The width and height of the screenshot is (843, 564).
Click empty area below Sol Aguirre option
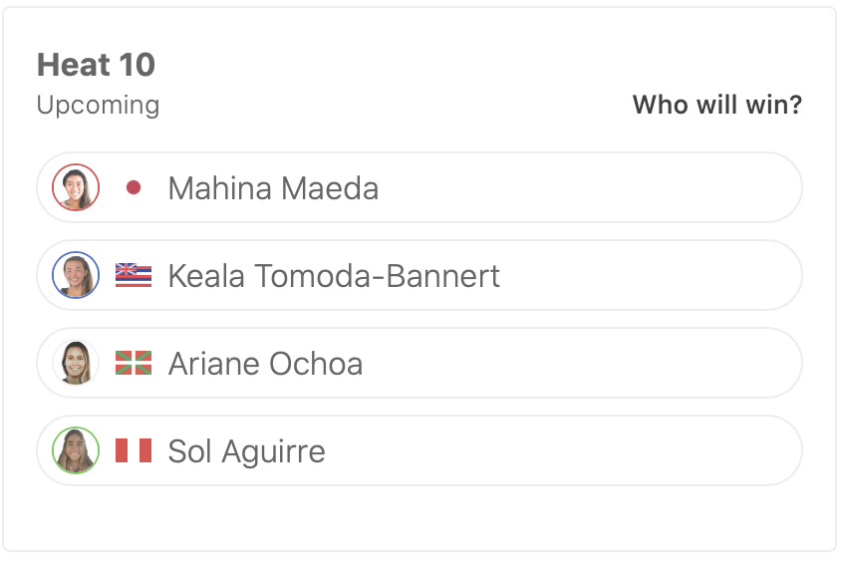click(419, 518)
